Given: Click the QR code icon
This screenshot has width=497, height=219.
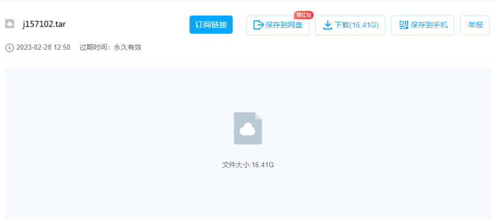Looking at the screenshot, I should [404, 25].
